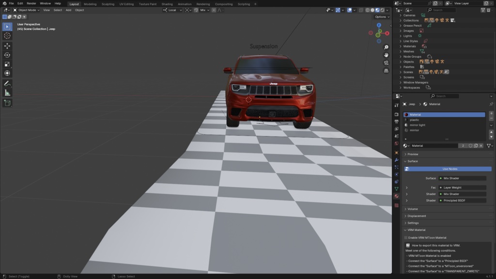Viewport: 496px width, 279px height.
Task: Select the Scale tool
Action: pos(7,64)
